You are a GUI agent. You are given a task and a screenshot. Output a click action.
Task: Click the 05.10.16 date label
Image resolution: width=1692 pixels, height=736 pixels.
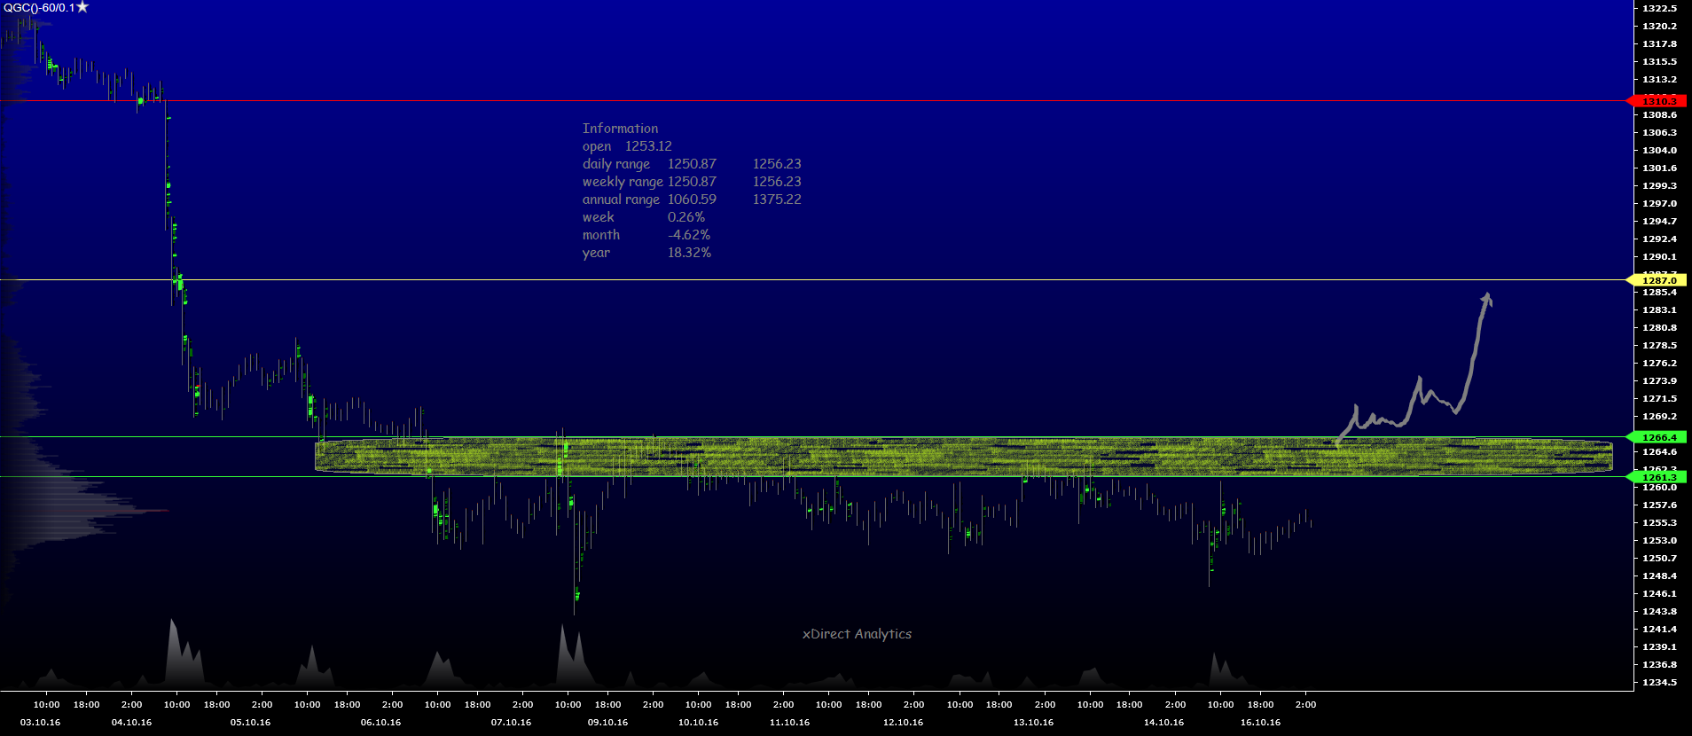[250, 723]
